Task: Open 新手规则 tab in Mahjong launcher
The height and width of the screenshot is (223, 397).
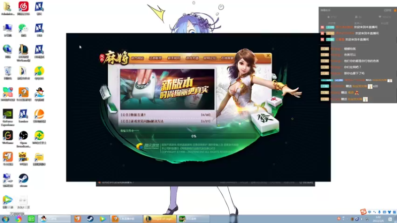Action: point(173,58)
